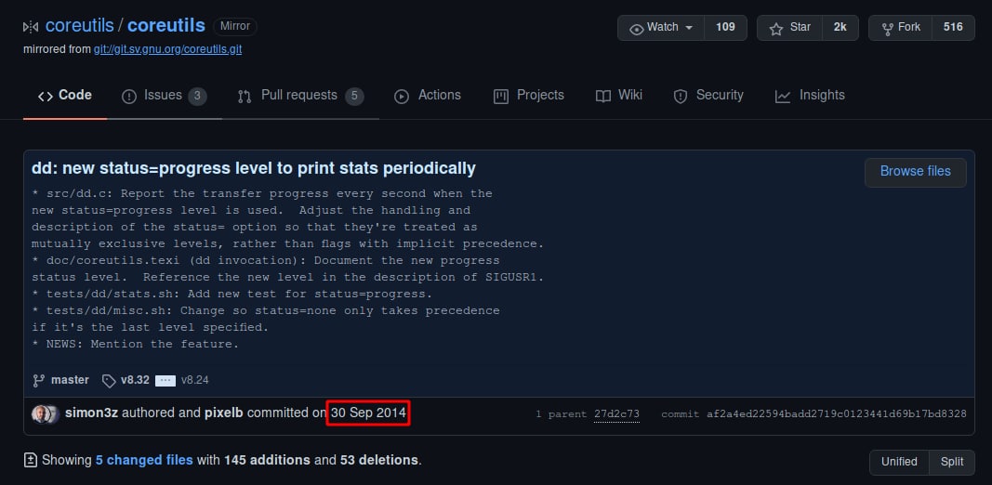Open the Pull requests tab
992x485 pixels.
point(300,96)
